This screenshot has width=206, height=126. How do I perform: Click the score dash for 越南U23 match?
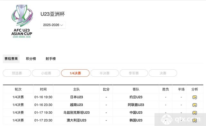pyautogui.click(x=106, y=105)
